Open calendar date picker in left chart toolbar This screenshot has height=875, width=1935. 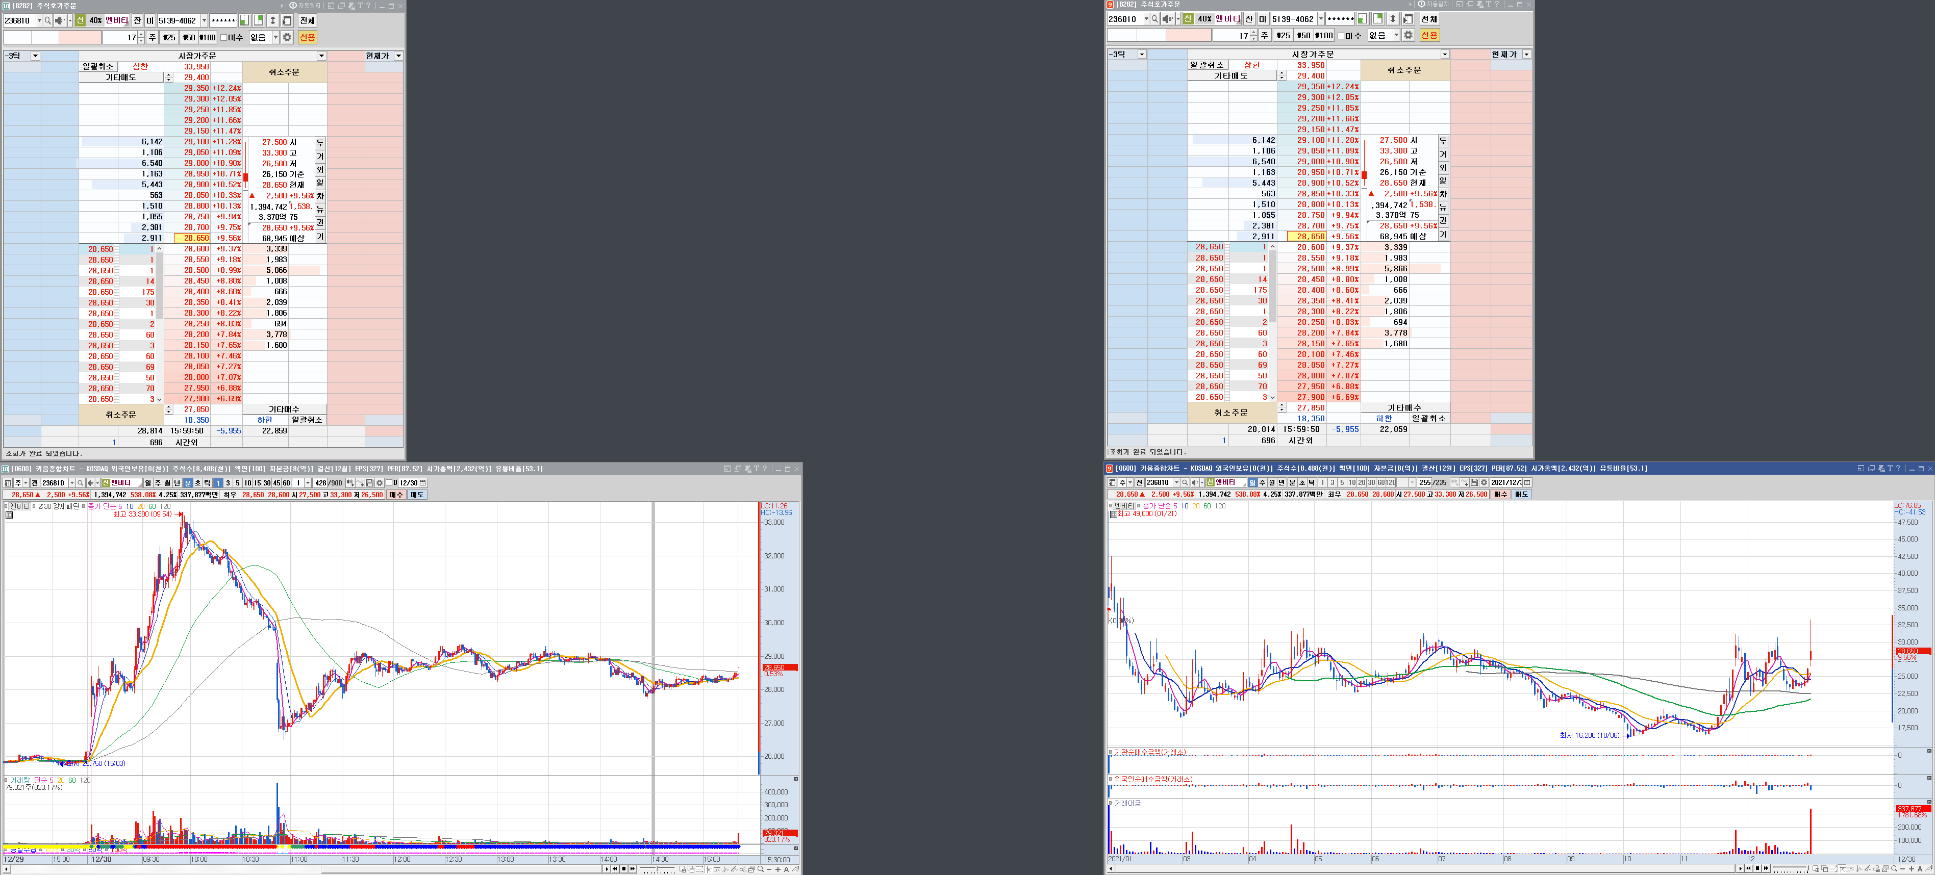422,483
